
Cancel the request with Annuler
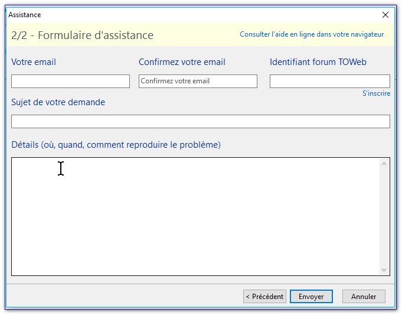(364, 297)
